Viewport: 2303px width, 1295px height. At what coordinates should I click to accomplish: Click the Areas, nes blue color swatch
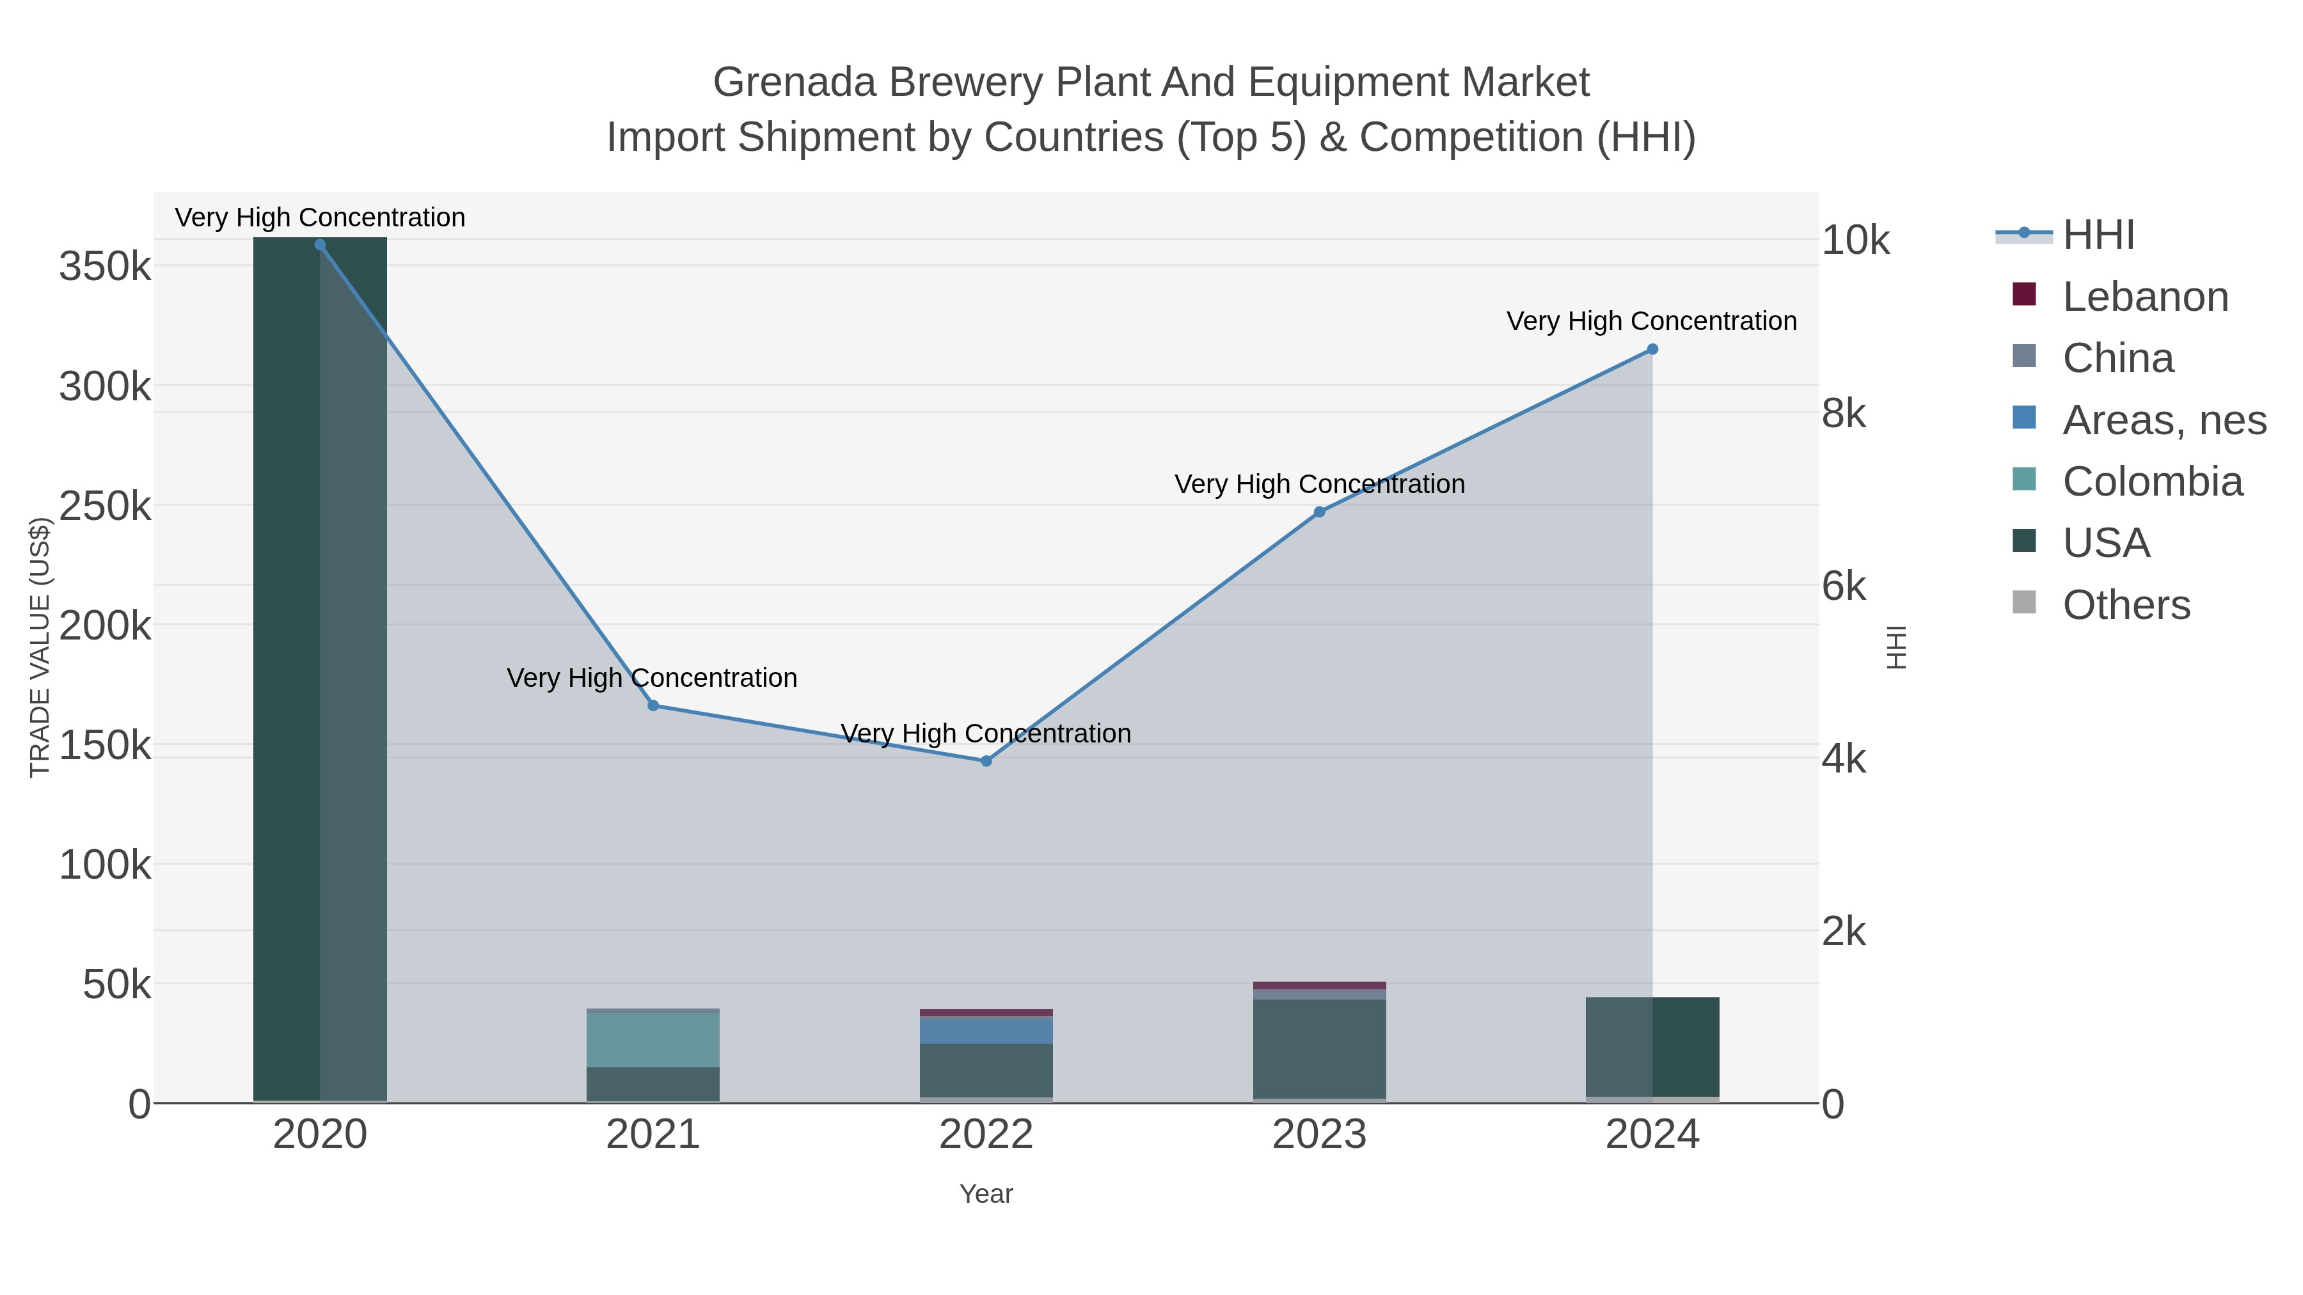coord(2024,418)
